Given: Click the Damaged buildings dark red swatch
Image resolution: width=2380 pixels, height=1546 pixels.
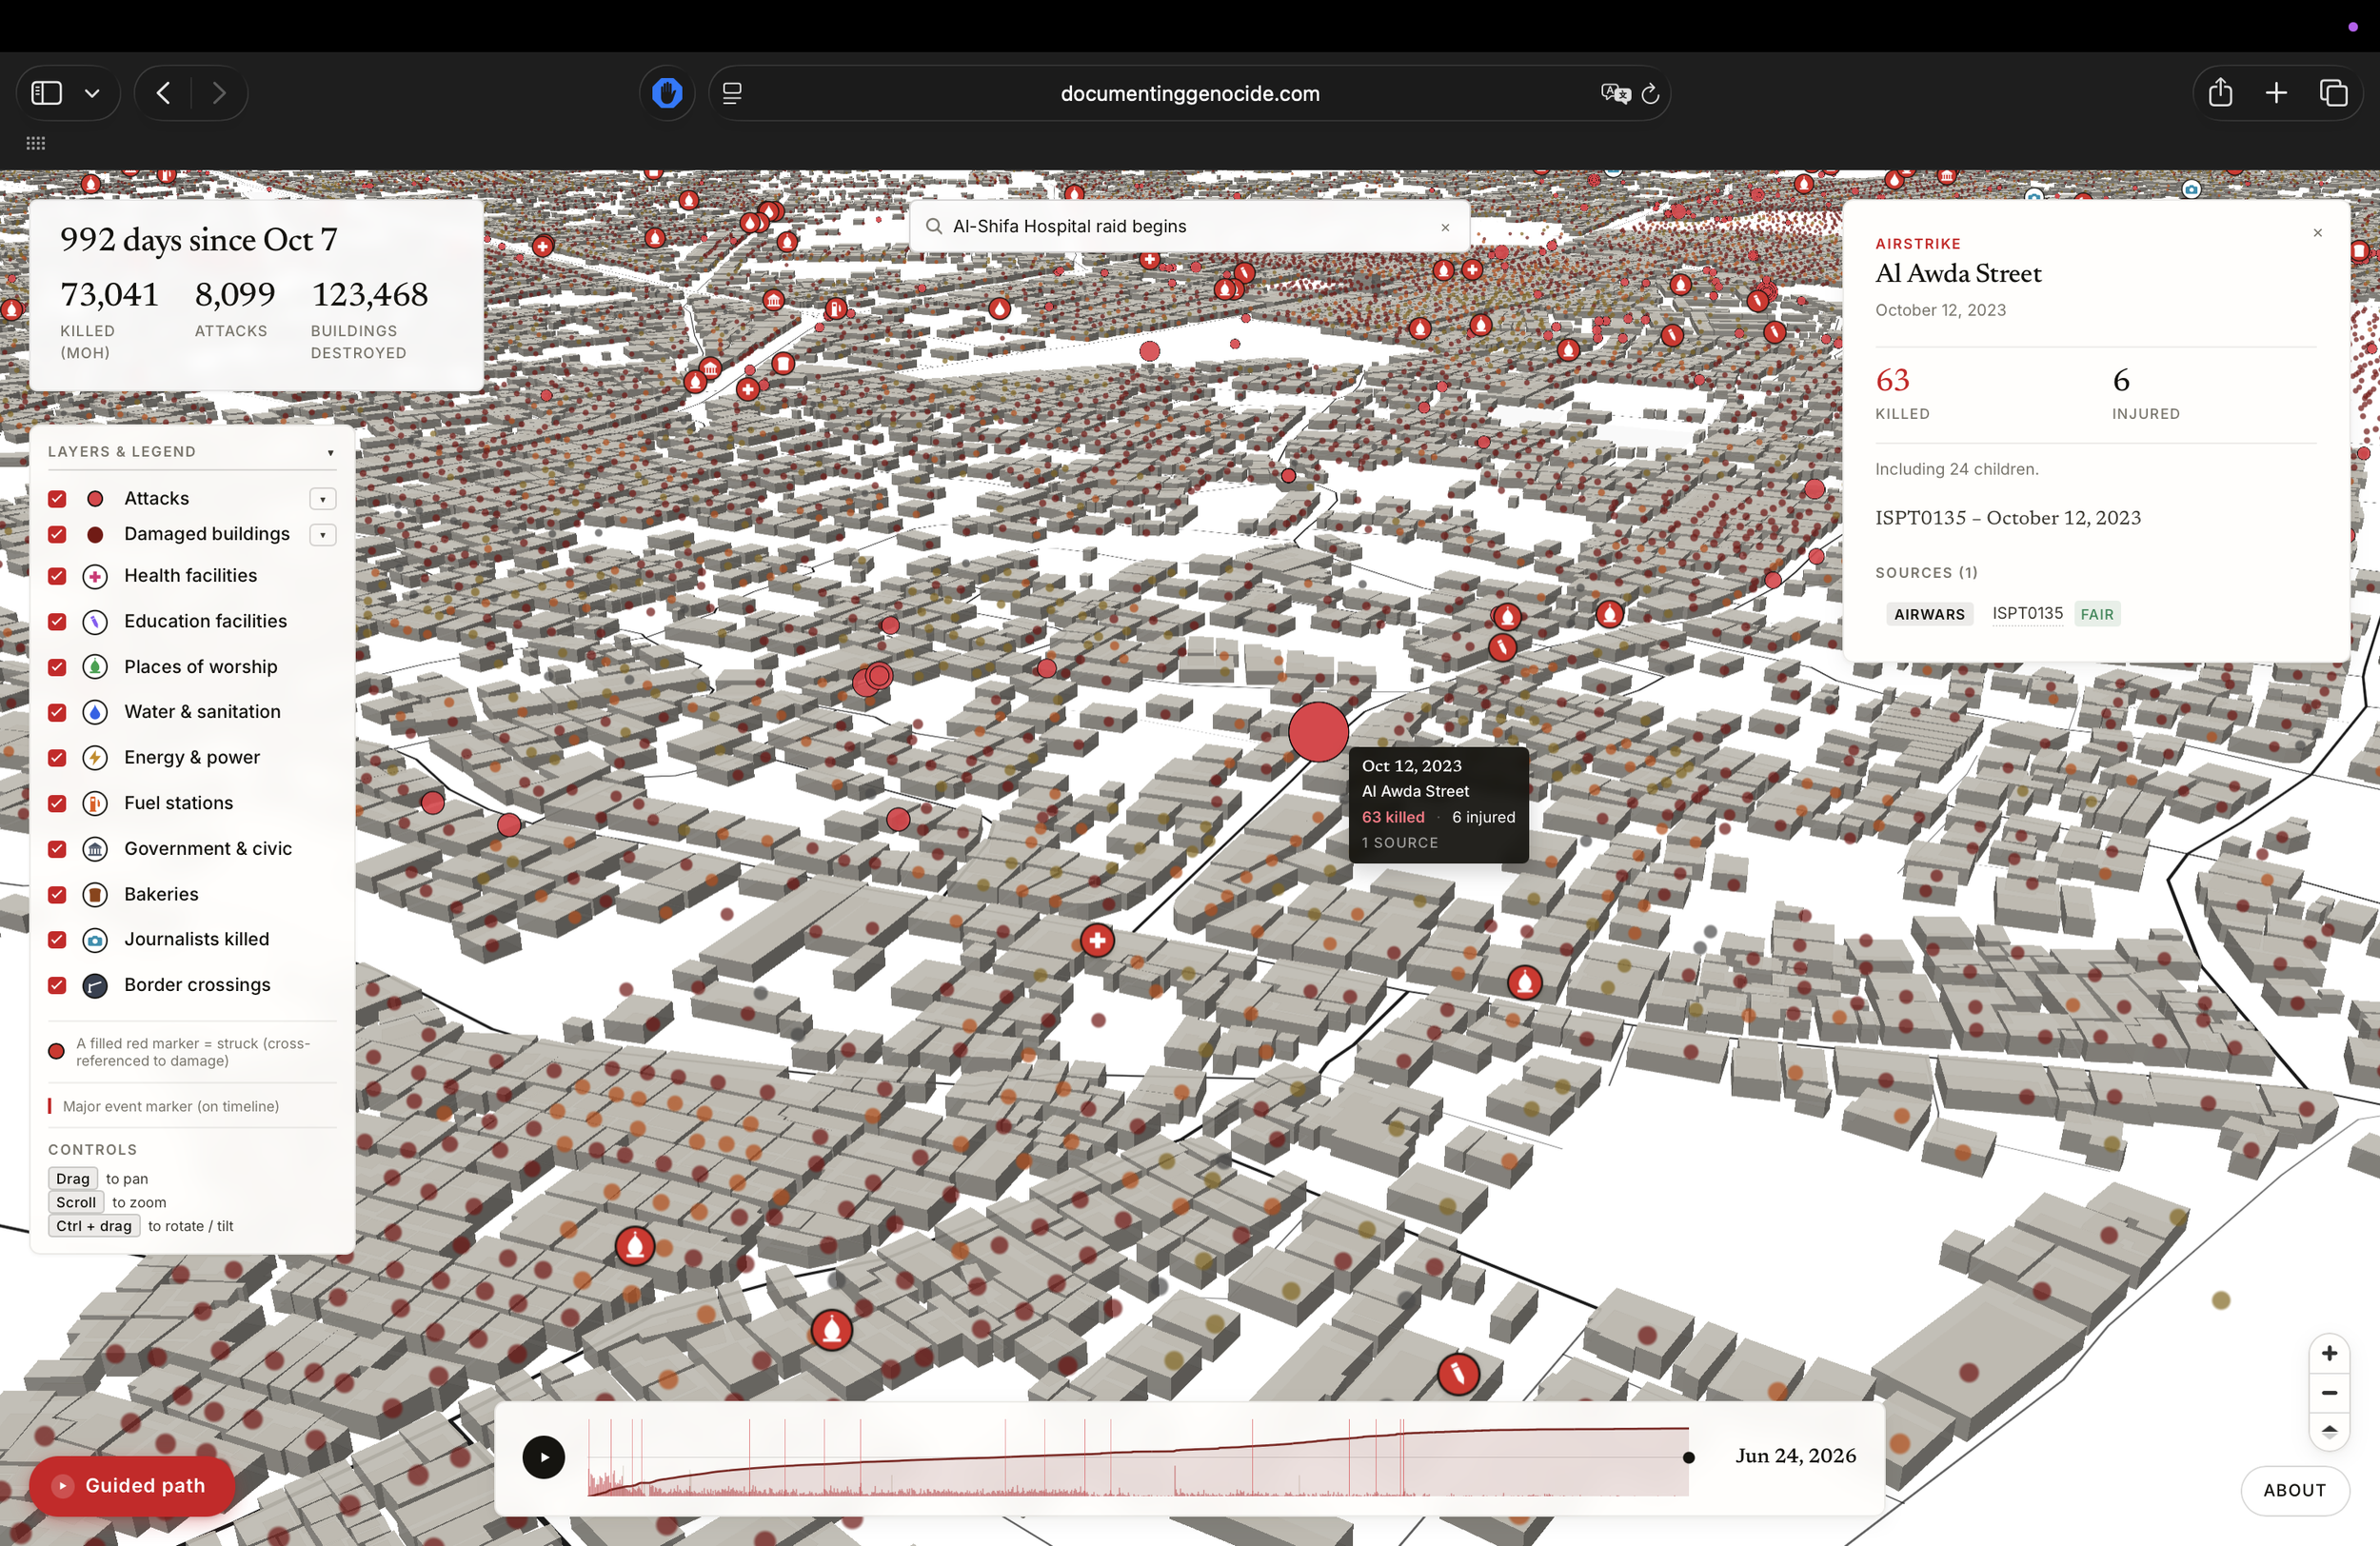Looking at the screenshot, I should tap(95, 534).
